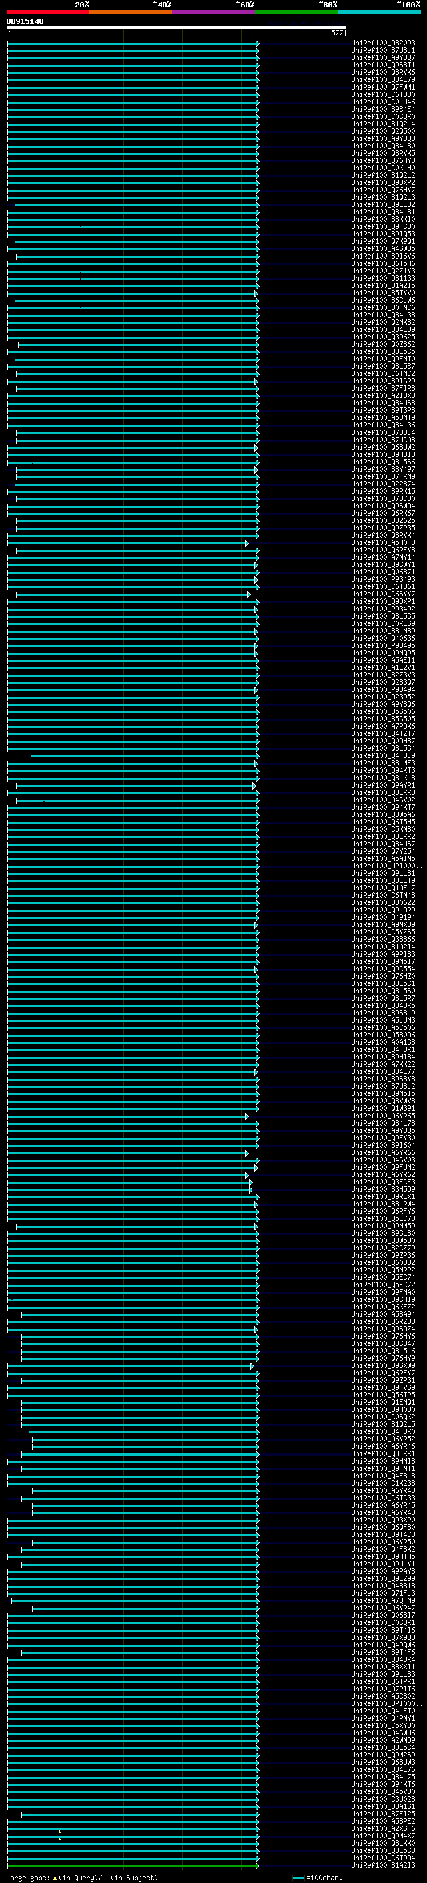Select the UniRef100_A4GWU5 label
Image resolution: width=427 pixels, height=1883 pixels.
(x=382, y=248)
